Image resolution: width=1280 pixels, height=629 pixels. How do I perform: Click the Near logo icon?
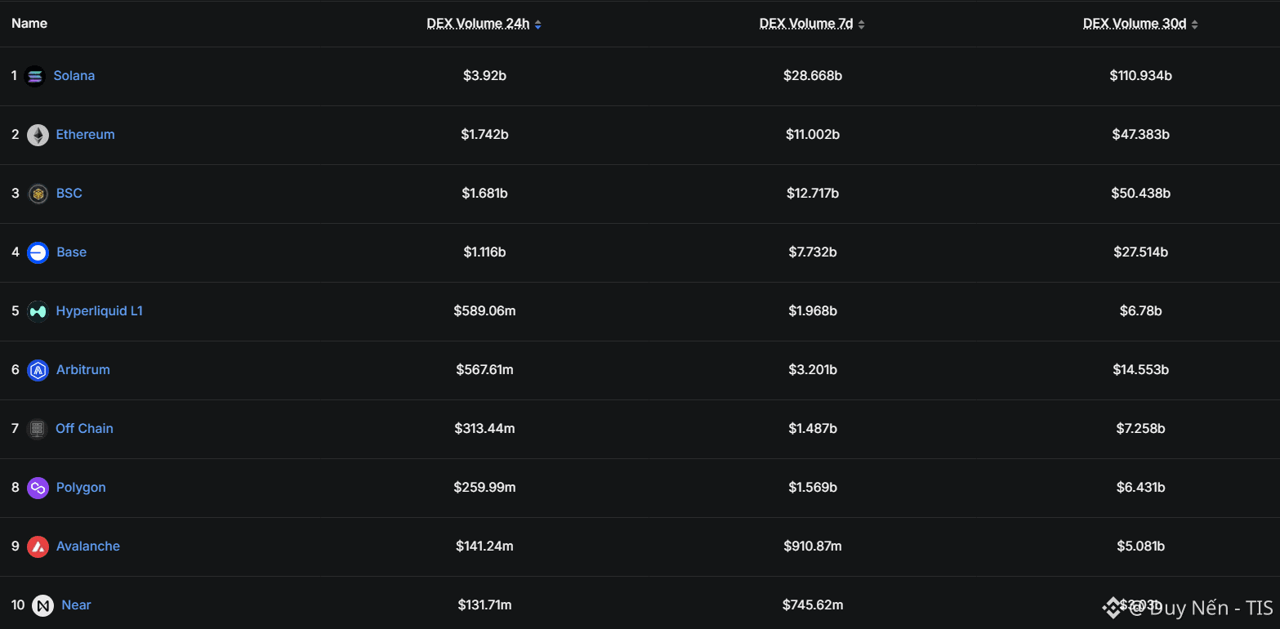pos(42,605)
